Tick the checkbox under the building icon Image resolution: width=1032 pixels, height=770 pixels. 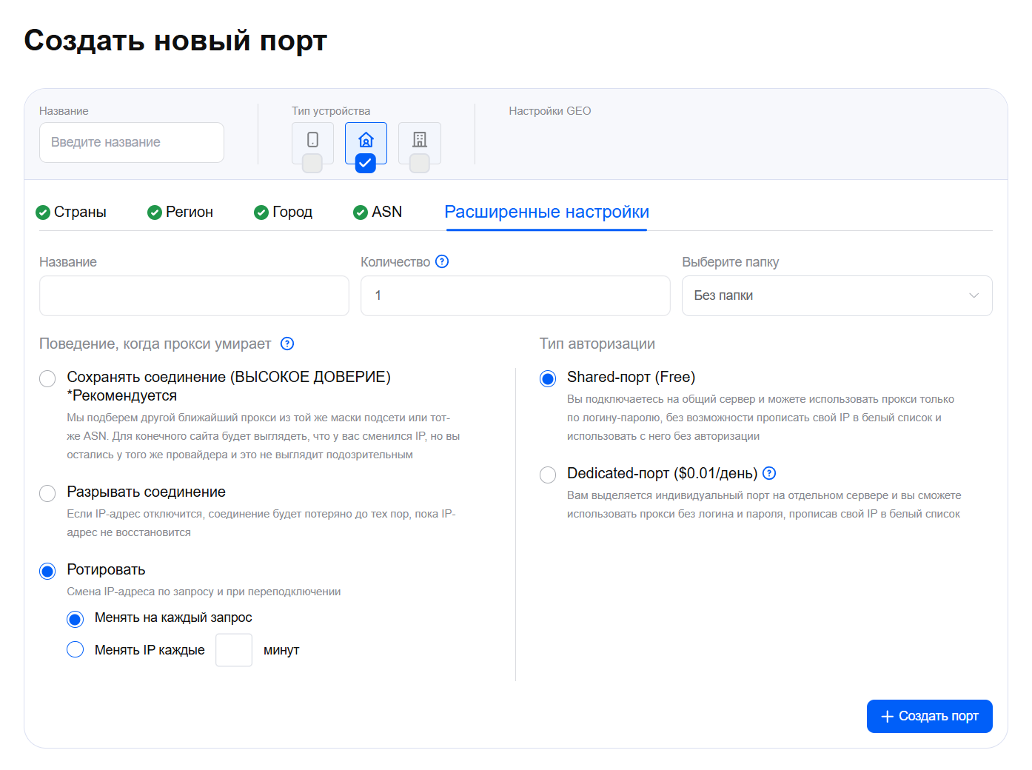[420, 163]
